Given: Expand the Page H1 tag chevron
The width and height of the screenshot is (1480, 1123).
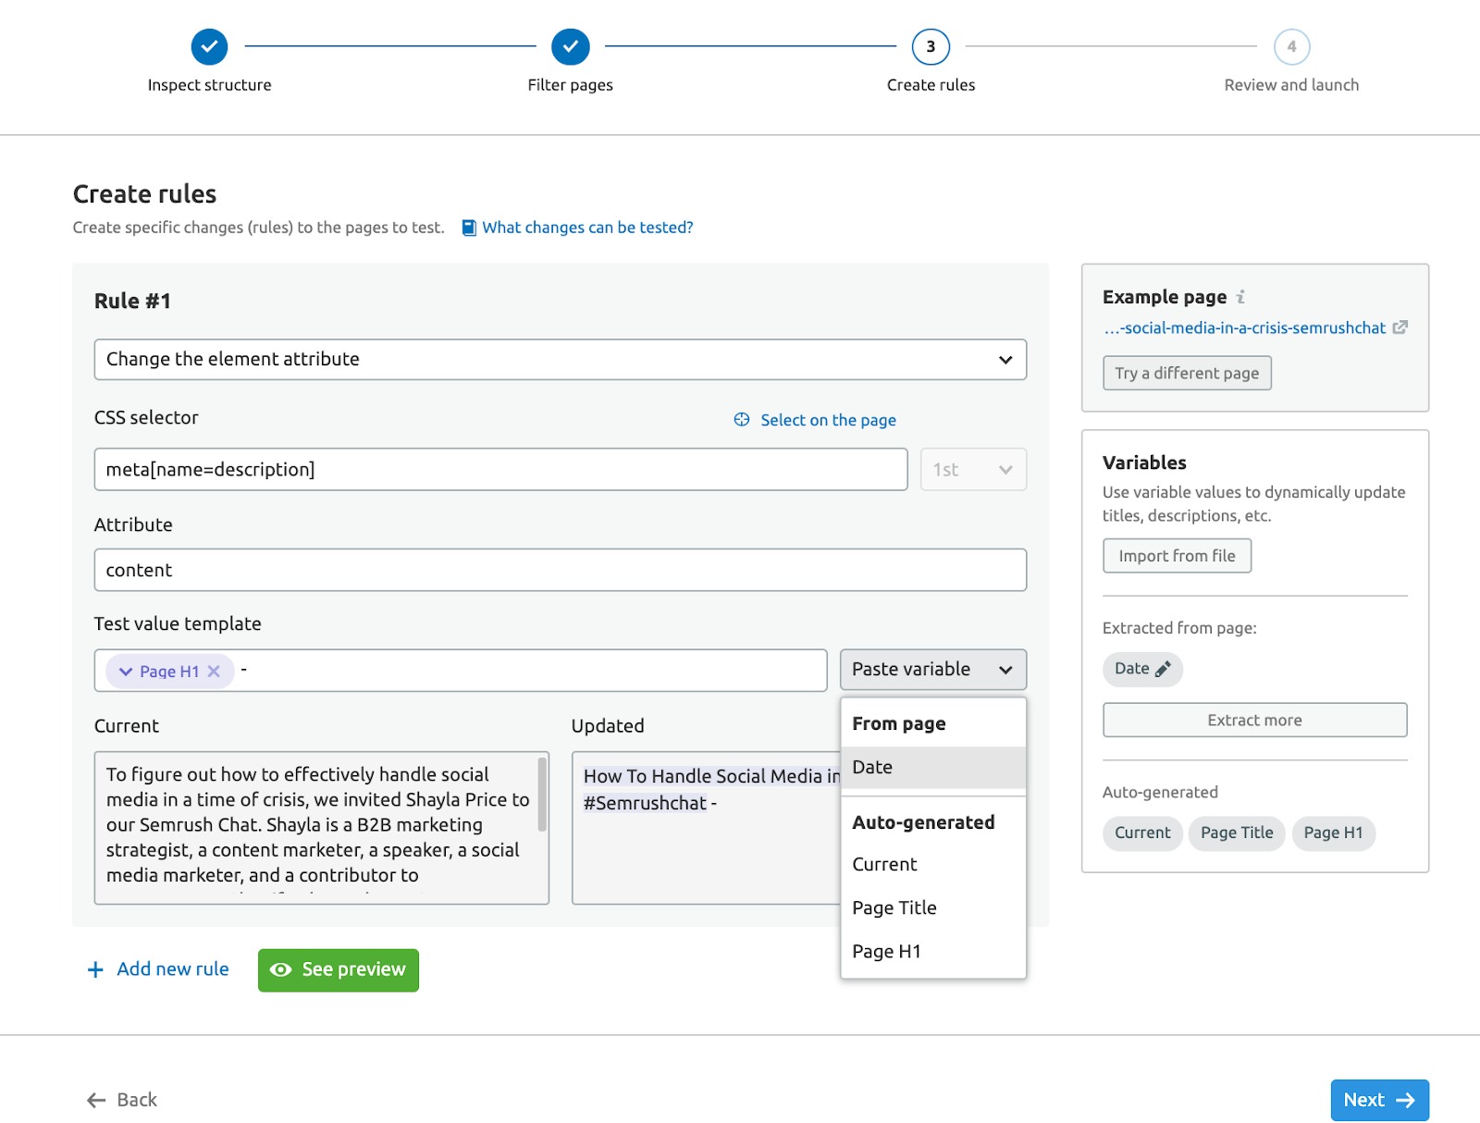Looking at the screenshot, I should [x=126, y=672].
